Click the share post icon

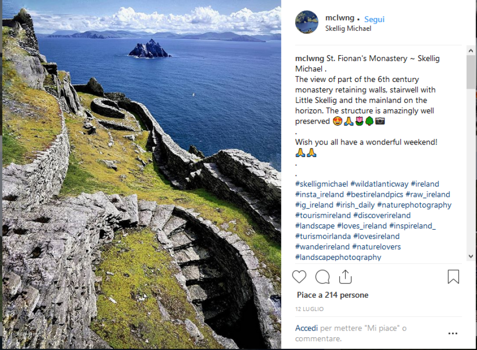pyautogui.click(x=345, y=277)
